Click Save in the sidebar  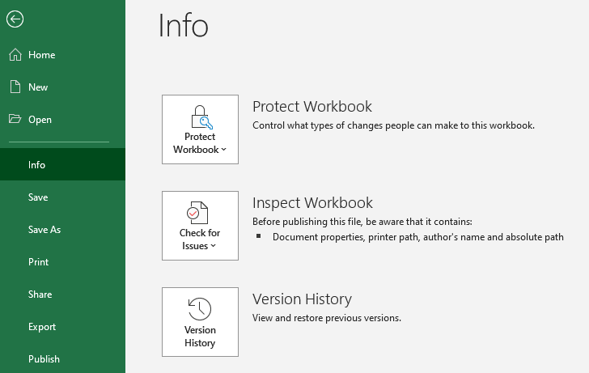(63, 197)
